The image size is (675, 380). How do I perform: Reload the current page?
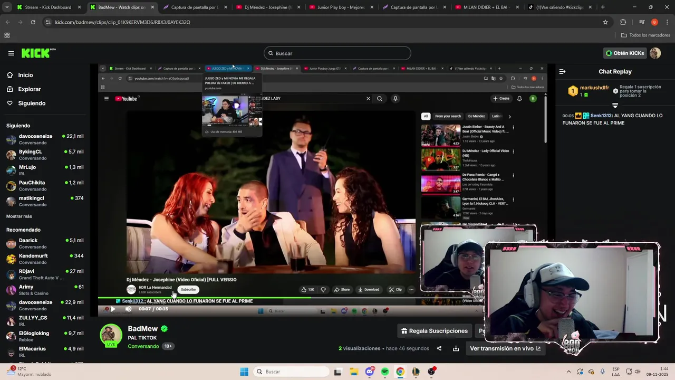pyautogui.click(x=33, y=22)
